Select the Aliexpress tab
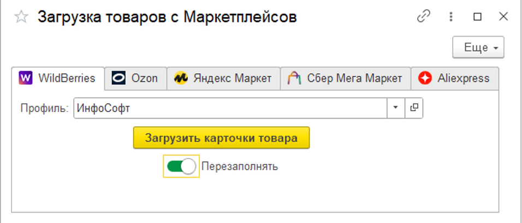Screen dimensions: 522x223 pos(463,78)
